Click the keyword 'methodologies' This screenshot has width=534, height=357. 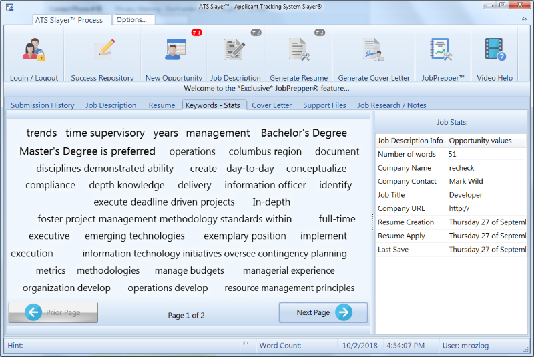pyautogui.click(x=108, y=270)
